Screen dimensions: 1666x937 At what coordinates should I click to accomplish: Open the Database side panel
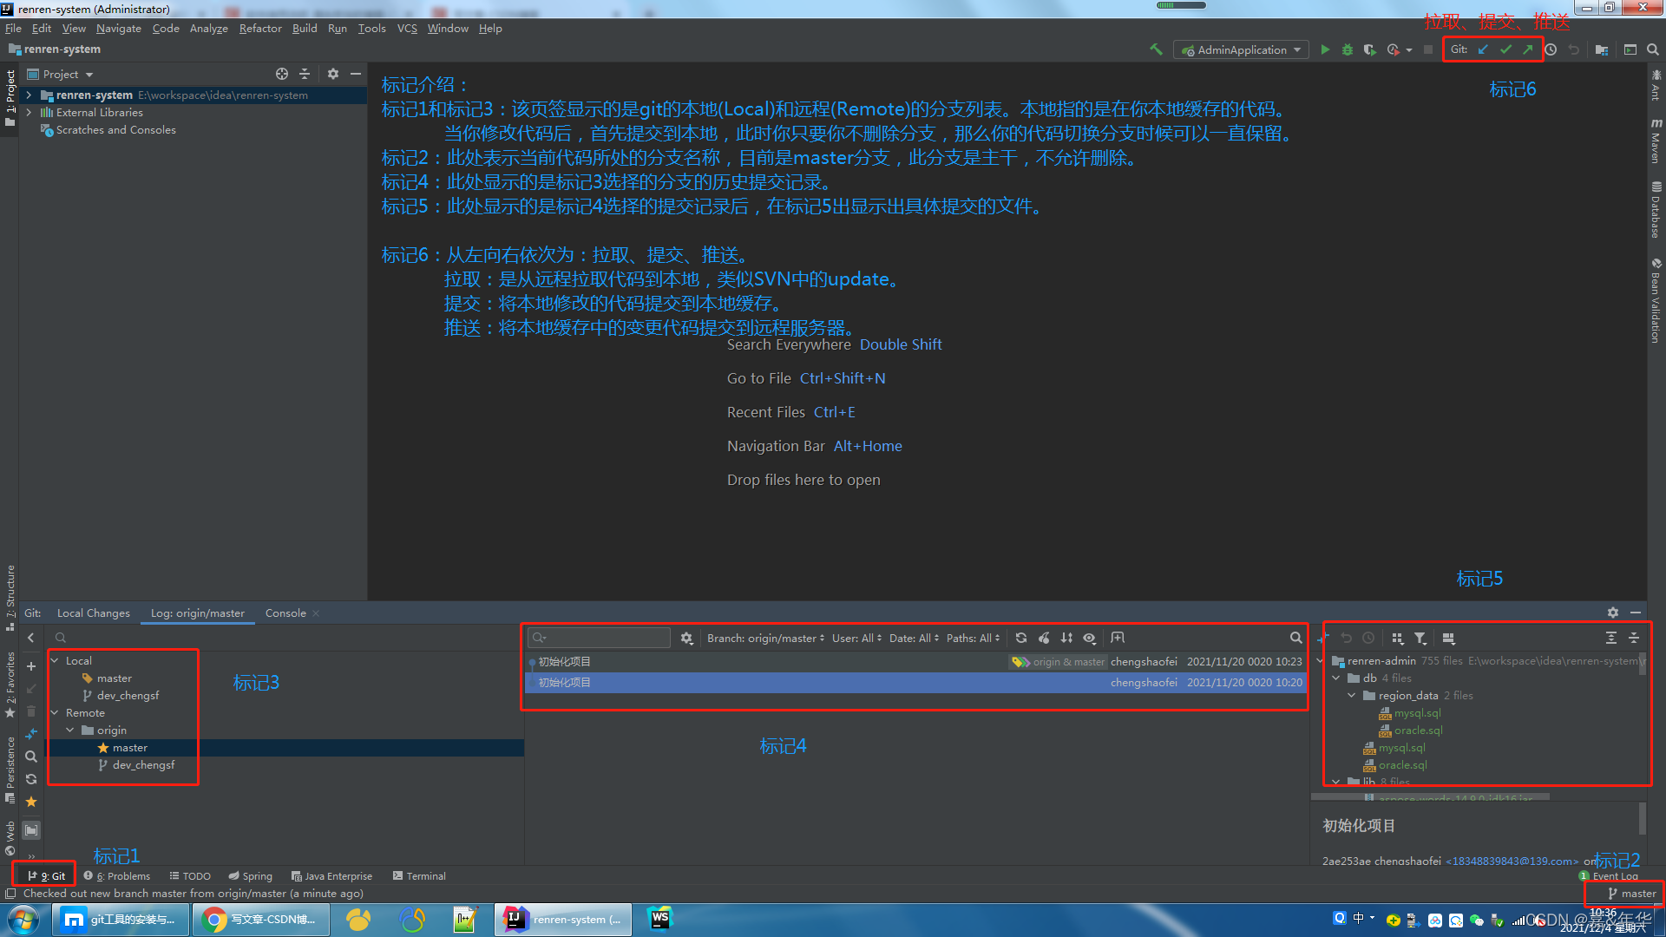1656,209
